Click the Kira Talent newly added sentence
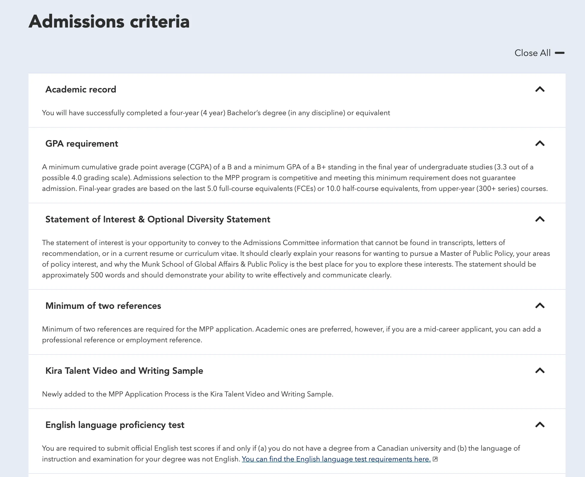The height and width of the screenshot is (477, 585). coord(188,394)
